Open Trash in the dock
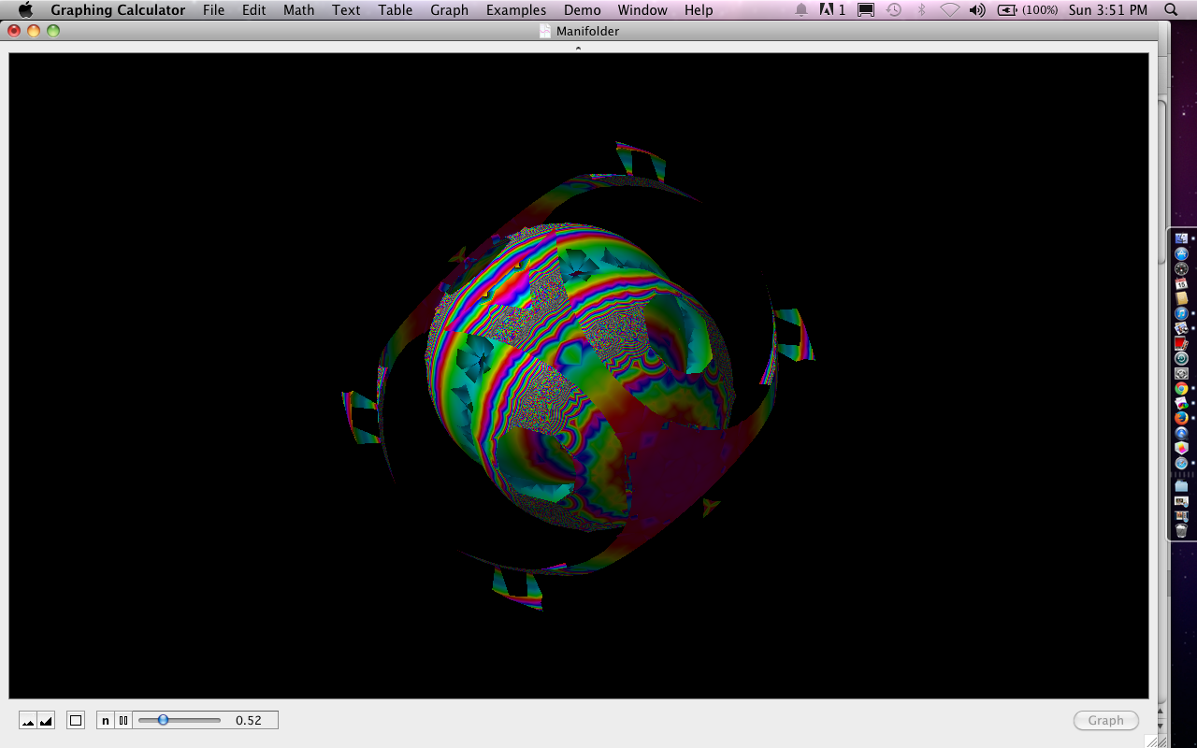 tap(1181, 530)
